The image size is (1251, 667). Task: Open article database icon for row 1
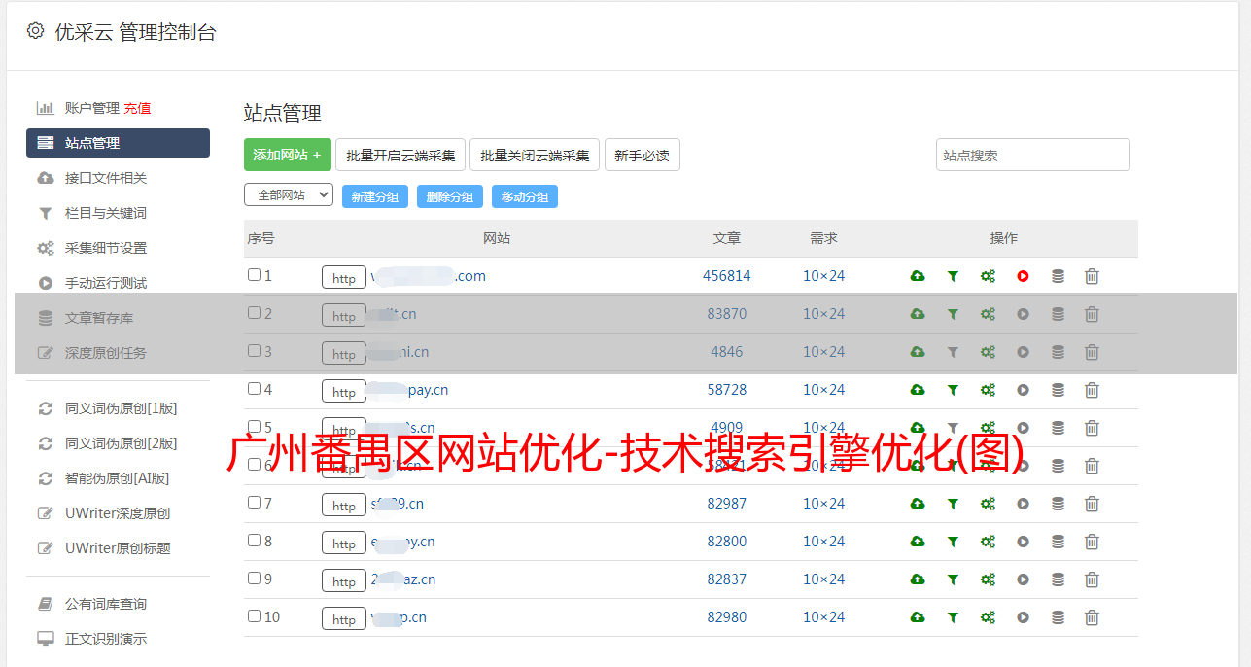1058,276
